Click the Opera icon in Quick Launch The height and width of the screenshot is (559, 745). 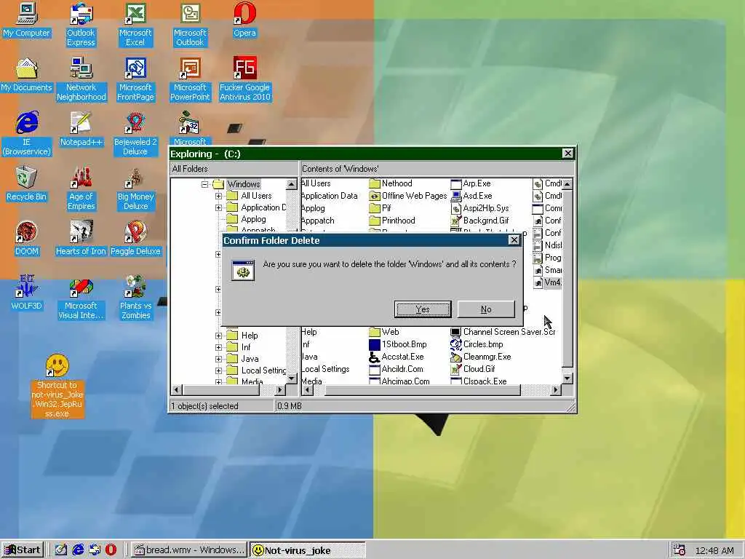tap(111, 550)
